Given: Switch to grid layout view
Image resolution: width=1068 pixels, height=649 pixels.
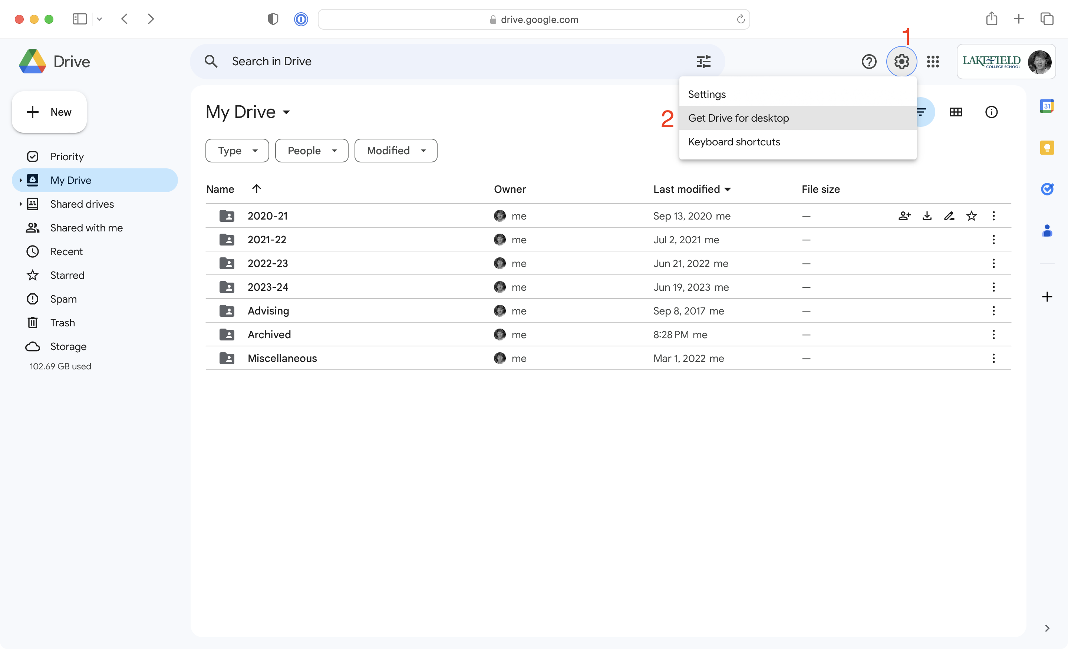Looking at the screenshot, I should (x=955, y=112).
